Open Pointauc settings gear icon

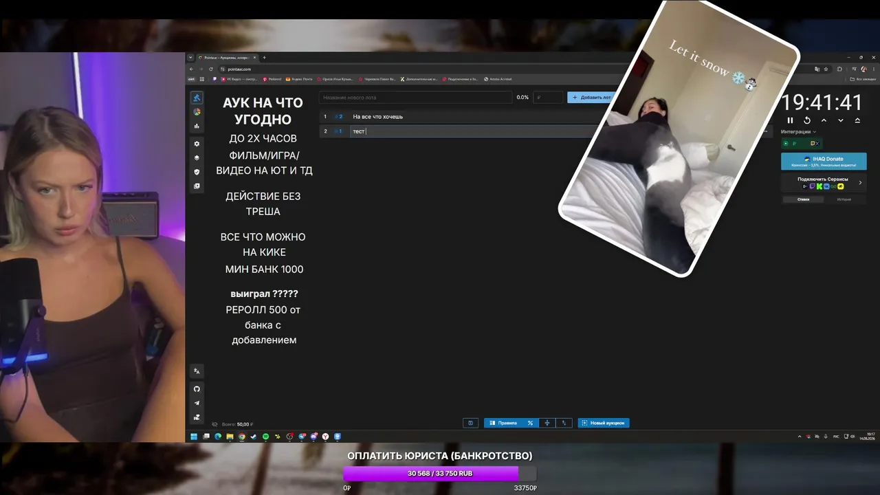click(x=197, y=144)
